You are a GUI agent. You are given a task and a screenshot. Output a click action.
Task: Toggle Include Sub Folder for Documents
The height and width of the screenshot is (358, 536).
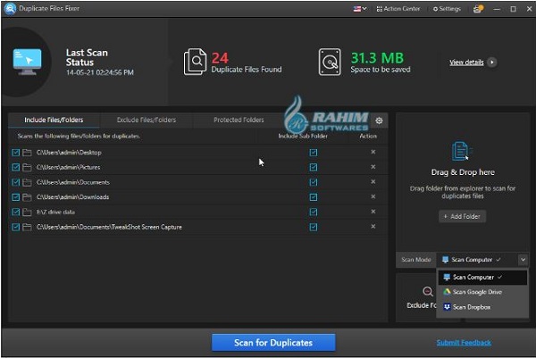pyautogui.click(x=314, y=182)
